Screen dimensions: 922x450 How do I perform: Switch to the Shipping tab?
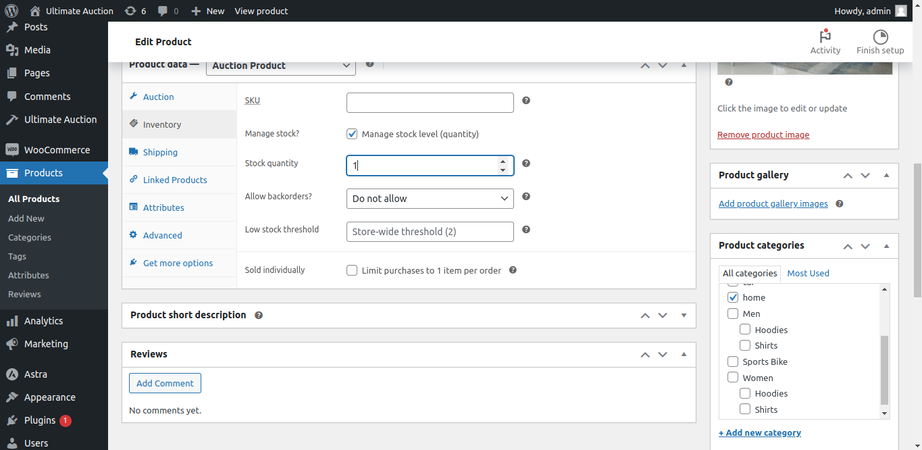coord(179,152)
